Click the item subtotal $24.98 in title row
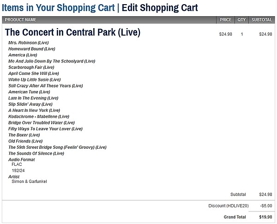 pos(265,34)
